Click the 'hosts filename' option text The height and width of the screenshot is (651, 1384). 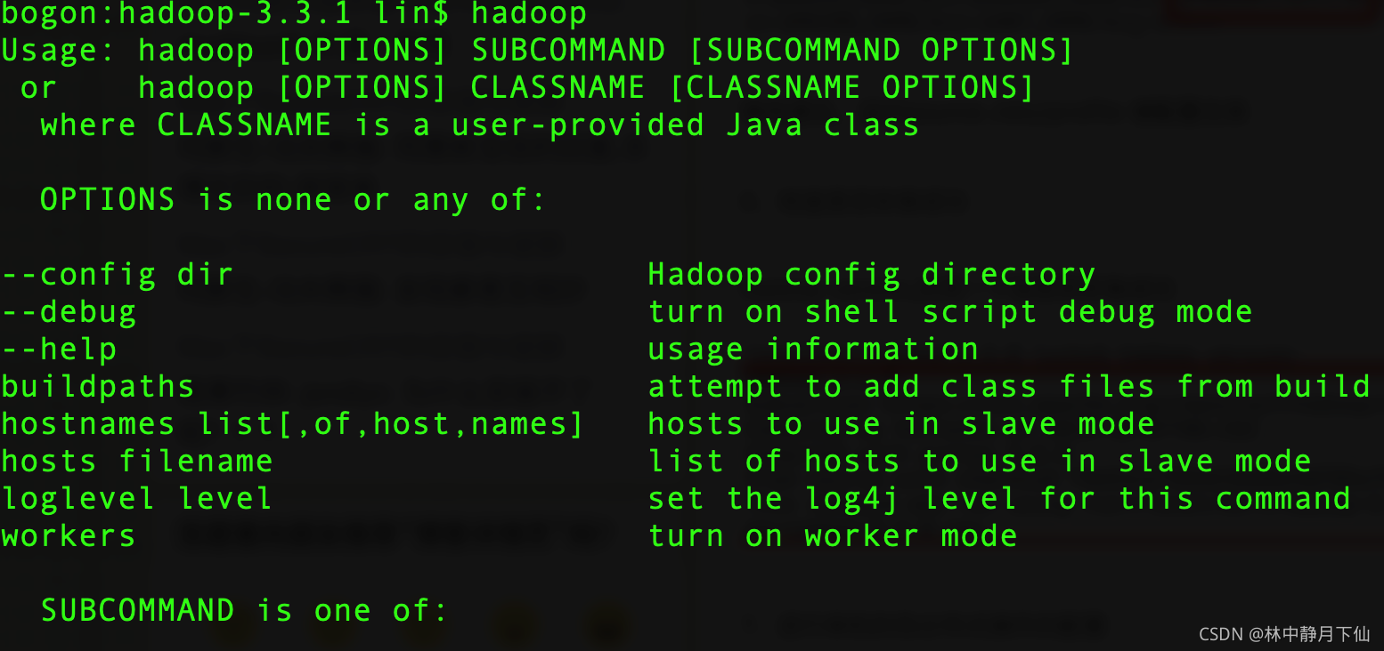[x=137, y=462]
